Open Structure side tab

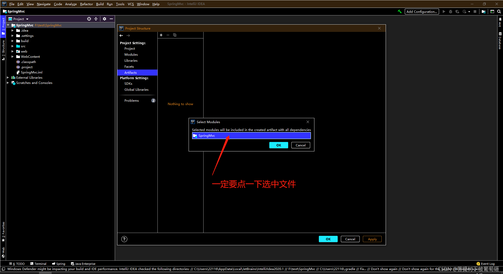3,50
